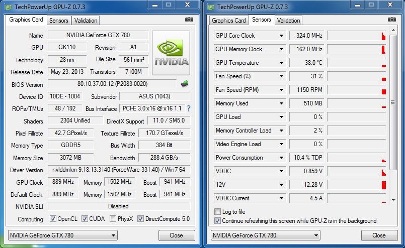Image resolution: width=405 pixels, height=248 pixels.
Task: Toggle the PhysX checkbox
Action: [x=113, y=219]
